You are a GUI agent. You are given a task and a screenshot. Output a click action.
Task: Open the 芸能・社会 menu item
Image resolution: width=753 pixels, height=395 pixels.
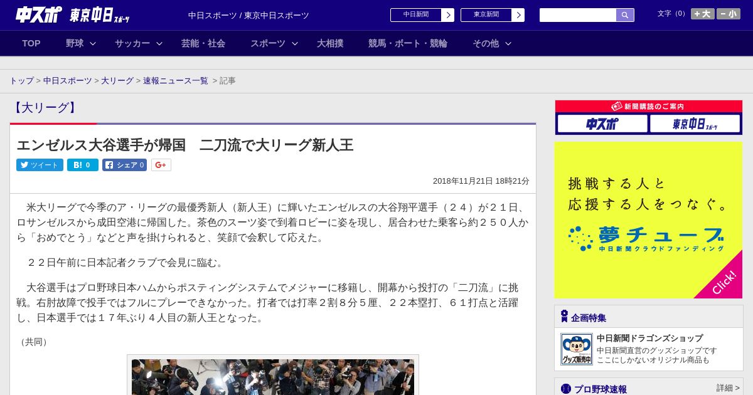coord(203,43)
